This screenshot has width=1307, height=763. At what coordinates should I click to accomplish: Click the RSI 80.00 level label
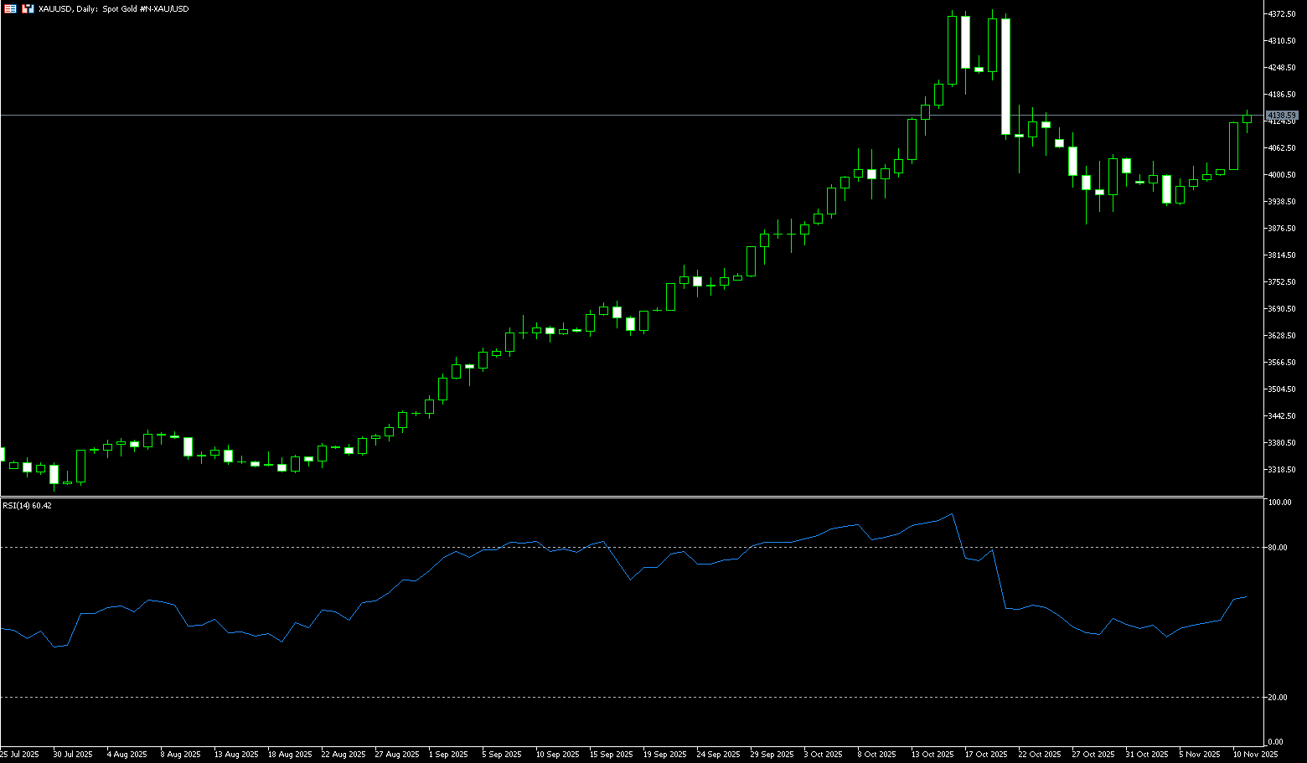[1278, 548]
